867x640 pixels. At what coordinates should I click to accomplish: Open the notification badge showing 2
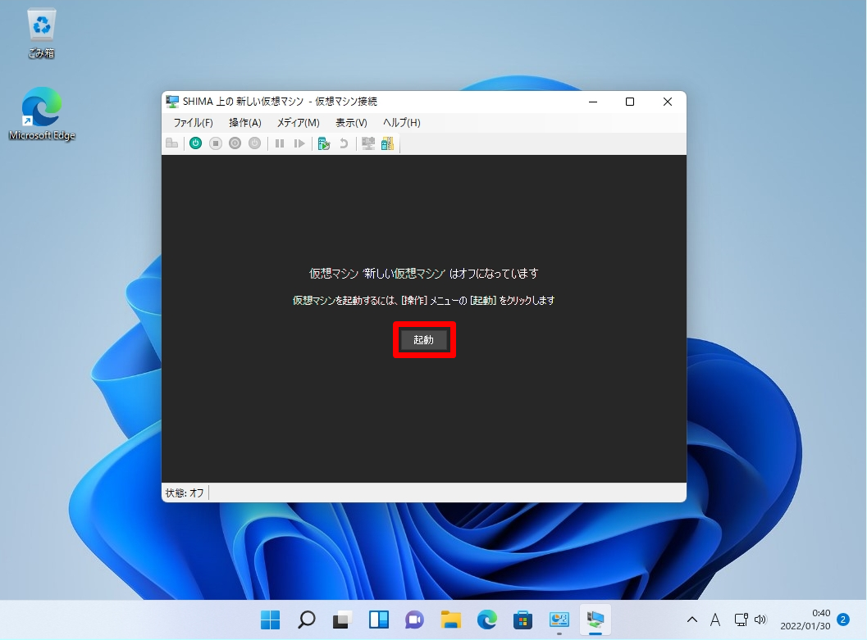tap(843, 620)
